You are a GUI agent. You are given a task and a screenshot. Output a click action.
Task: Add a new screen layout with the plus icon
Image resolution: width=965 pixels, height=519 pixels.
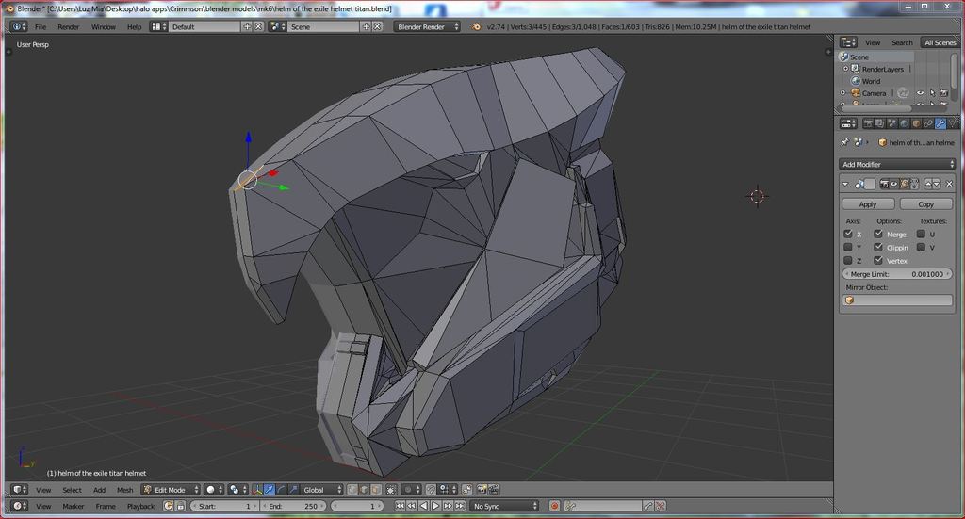(x=248, y=26)
